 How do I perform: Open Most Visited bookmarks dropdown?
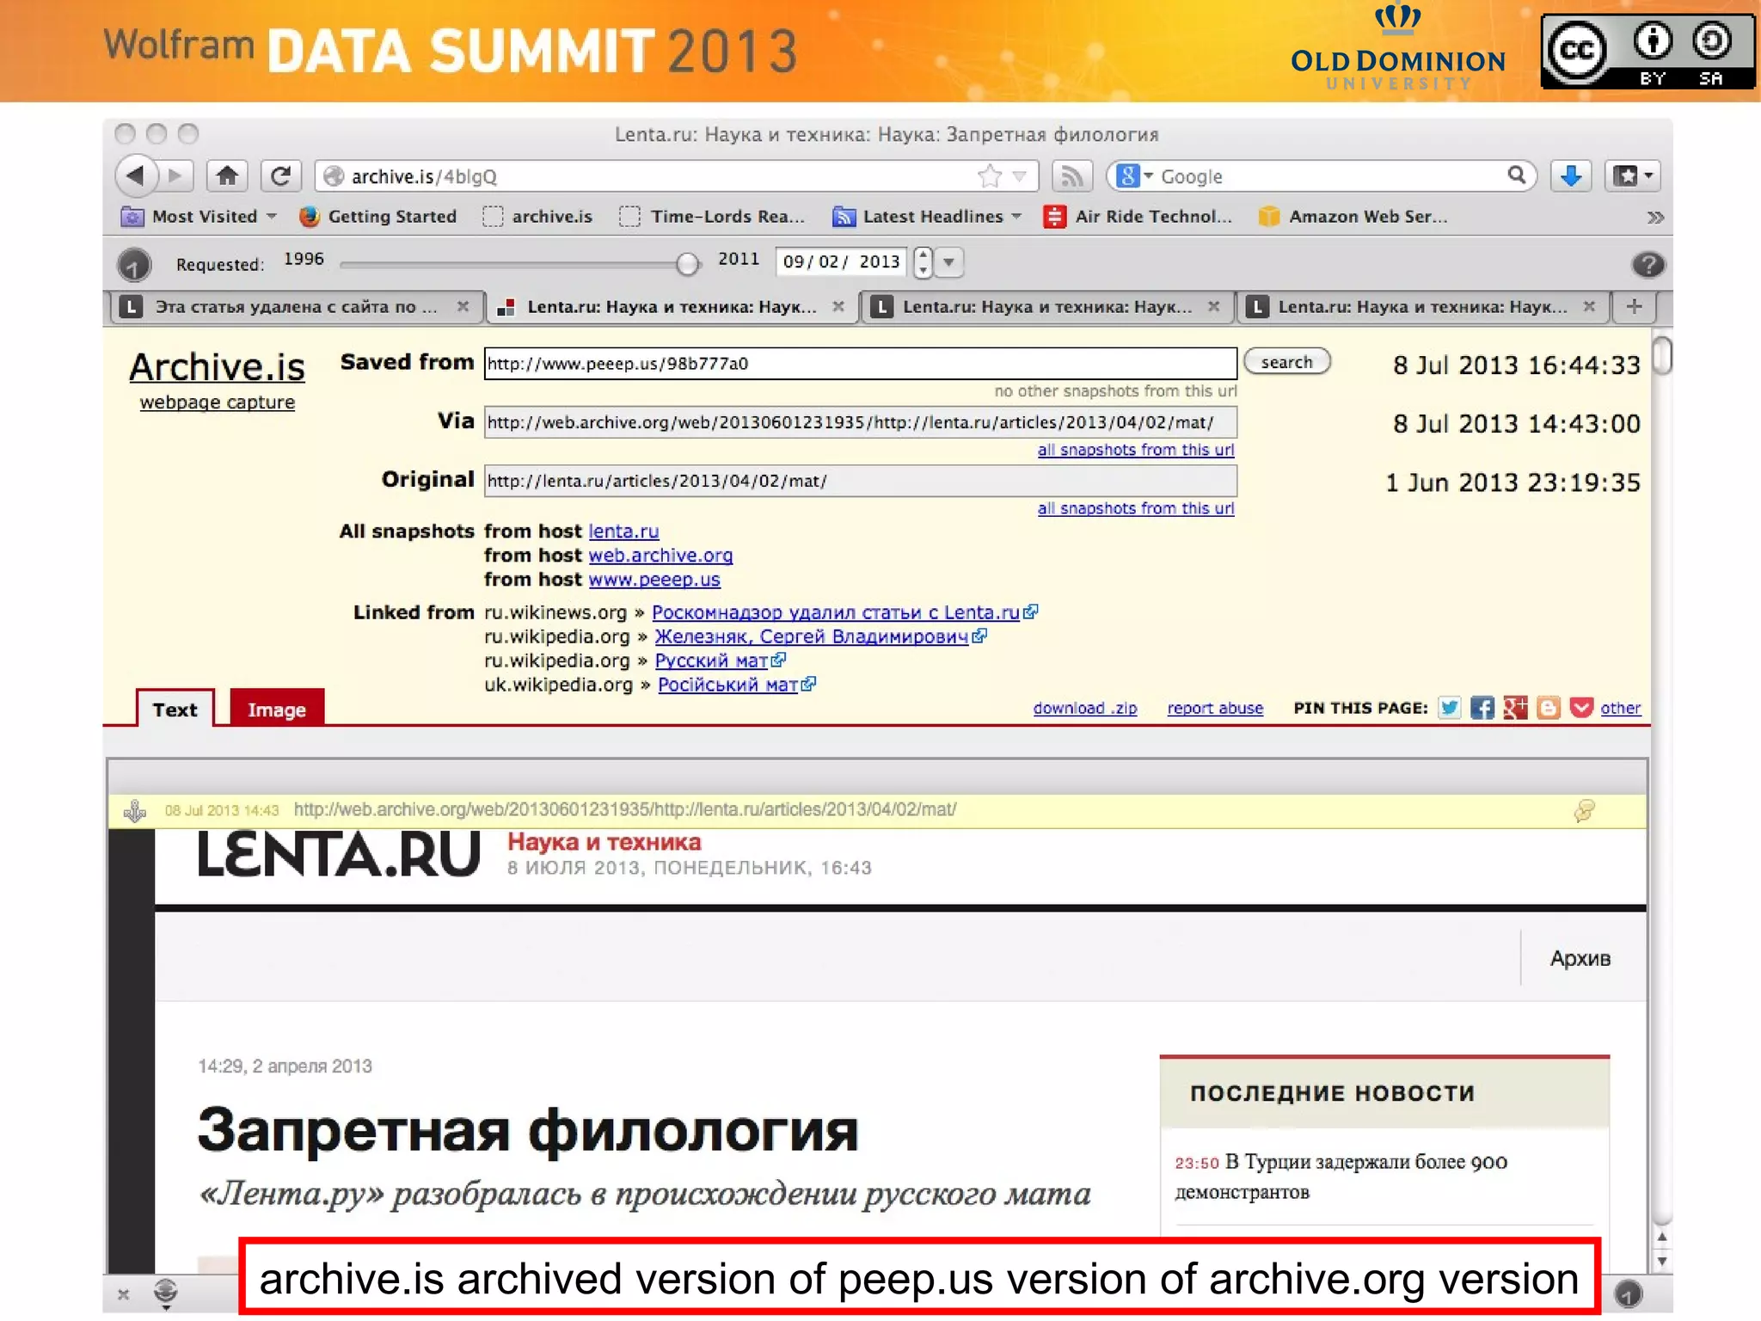pos(204,217)
